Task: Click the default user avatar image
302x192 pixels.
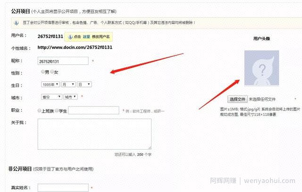Action: [x=261, y=68]
